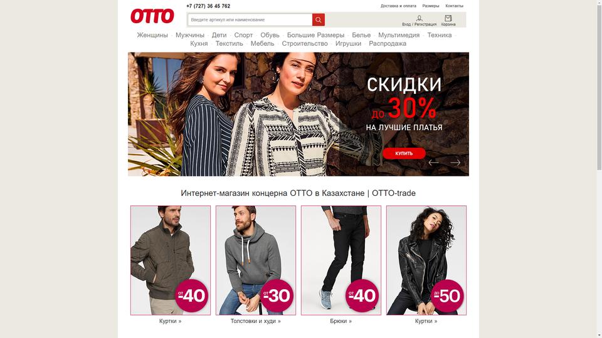This screenshot has width=602, height=338.
Task: Go to the next banner slide arrow
Action: 455,163
